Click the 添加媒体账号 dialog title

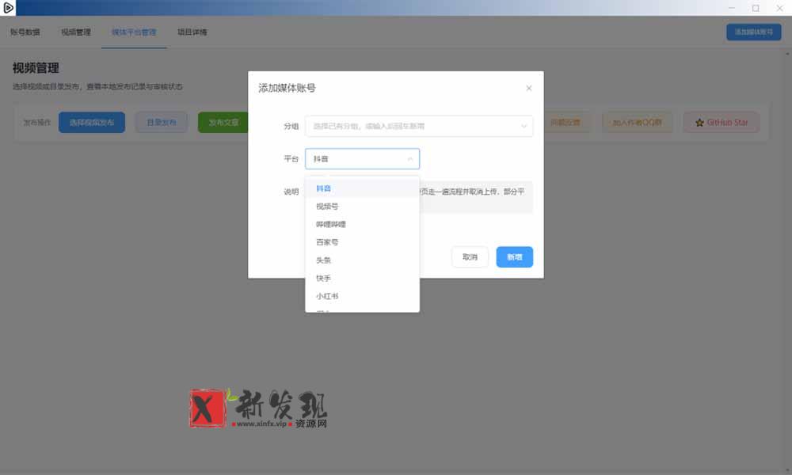coord(287,88)
